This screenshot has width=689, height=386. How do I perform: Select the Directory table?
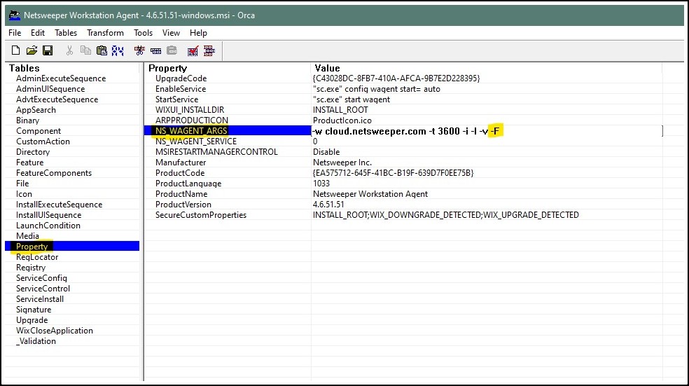click(33, 152)
